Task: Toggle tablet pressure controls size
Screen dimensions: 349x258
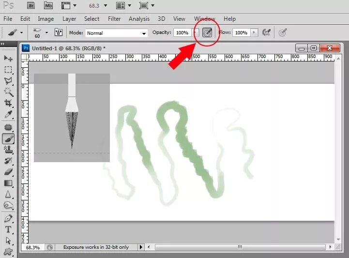Action: pyautogui.click(x=283, y=32)
